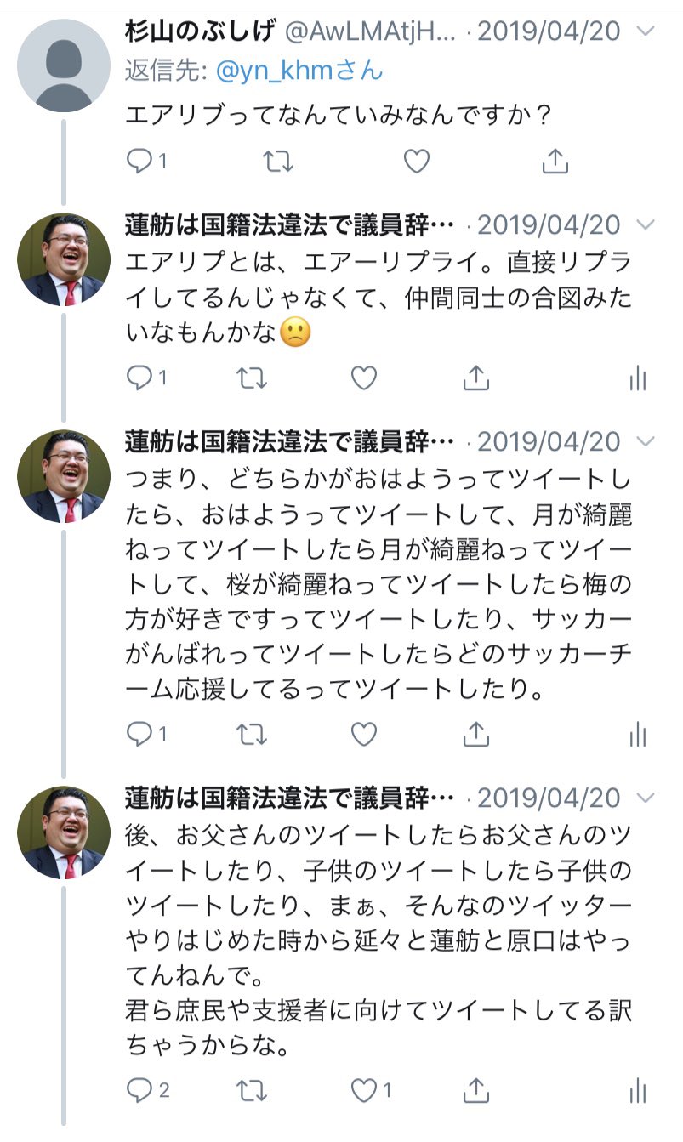
Task: Share the tweet starting with つまり
Action: [476, 732]
